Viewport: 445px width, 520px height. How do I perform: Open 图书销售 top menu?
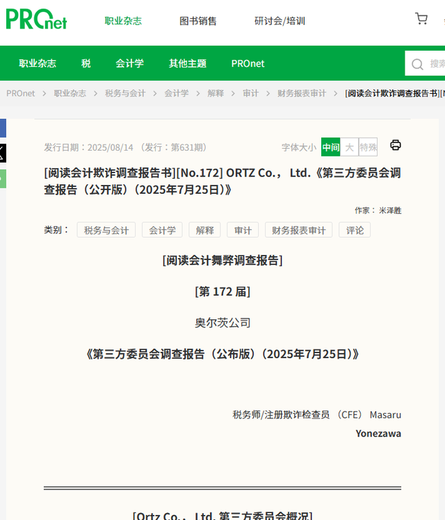tap(198, 21)
